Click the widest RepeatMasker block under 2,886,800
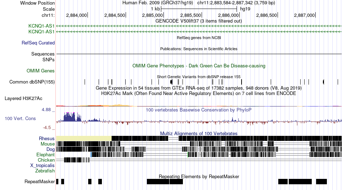Image resolution: width=342 pixels, height=190 pixels. click(x=300, y=181)
